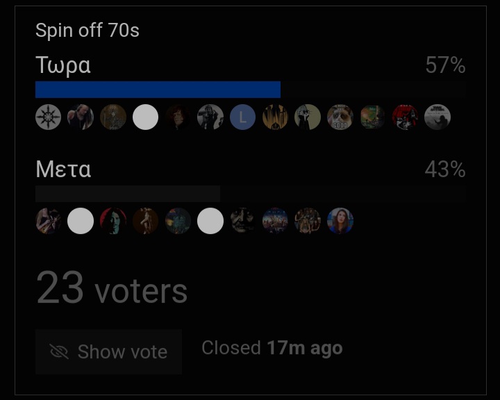Open the compass-star avatar under Τωρα
The height and width of the screenshot is (400, 500).
[49, 117]
